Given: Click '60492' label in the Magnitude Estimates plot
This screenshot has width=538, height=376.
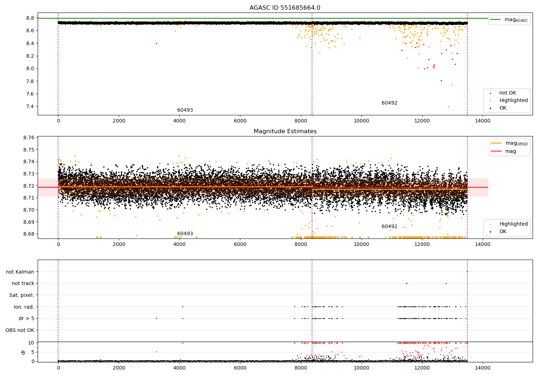Looking at the screenshot, I should 390,227.
